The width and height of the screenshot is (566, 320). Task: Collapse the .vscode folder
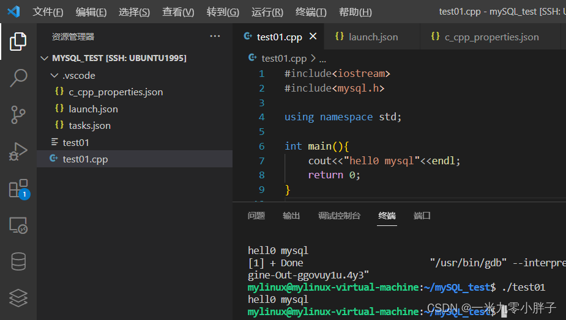54,76
